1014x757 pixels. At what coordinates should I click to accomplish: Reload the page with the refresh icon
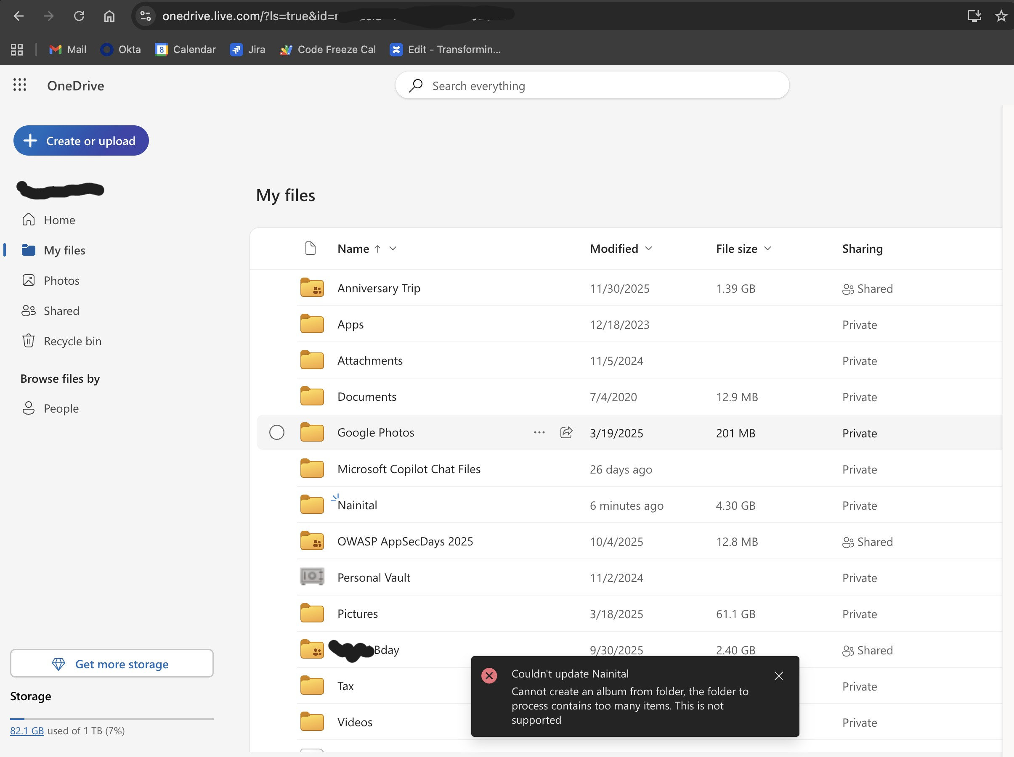coord(79,16)
